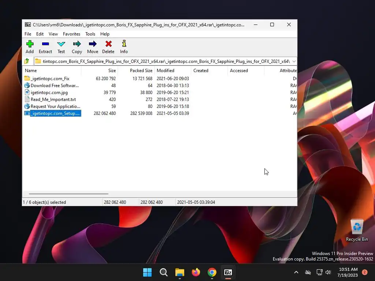Open the Windows Start menu
The height and width of the screenshot is (281, 375).
[x=147, y=272]
